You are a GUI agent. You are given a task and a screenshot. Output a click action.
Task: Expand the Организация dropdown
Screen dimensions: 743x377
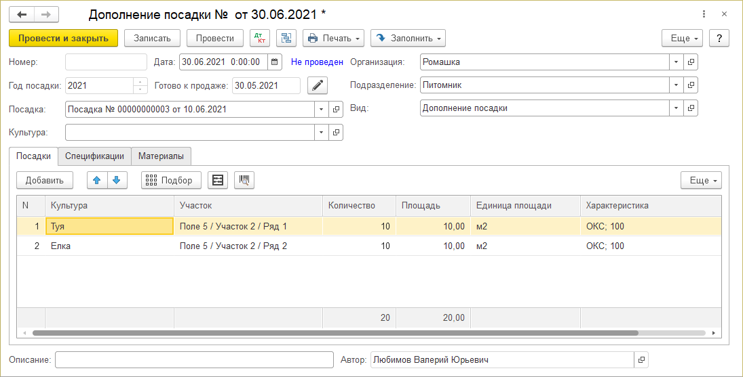[x=677, y=62]
